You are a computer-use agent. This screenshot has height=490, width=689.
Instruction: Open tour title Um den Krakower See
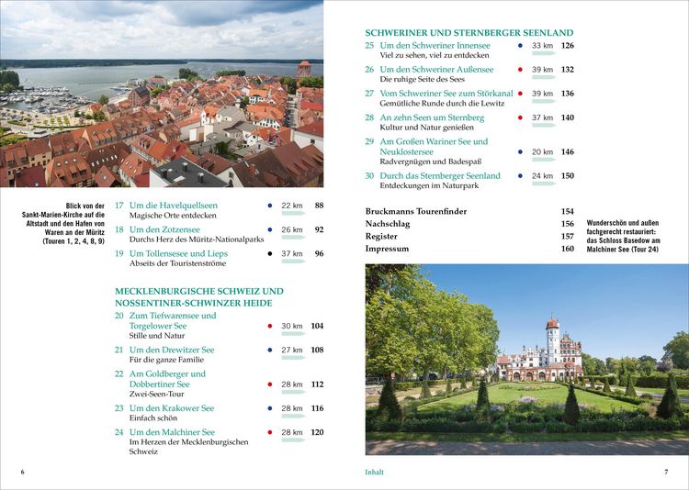(172, 408)
